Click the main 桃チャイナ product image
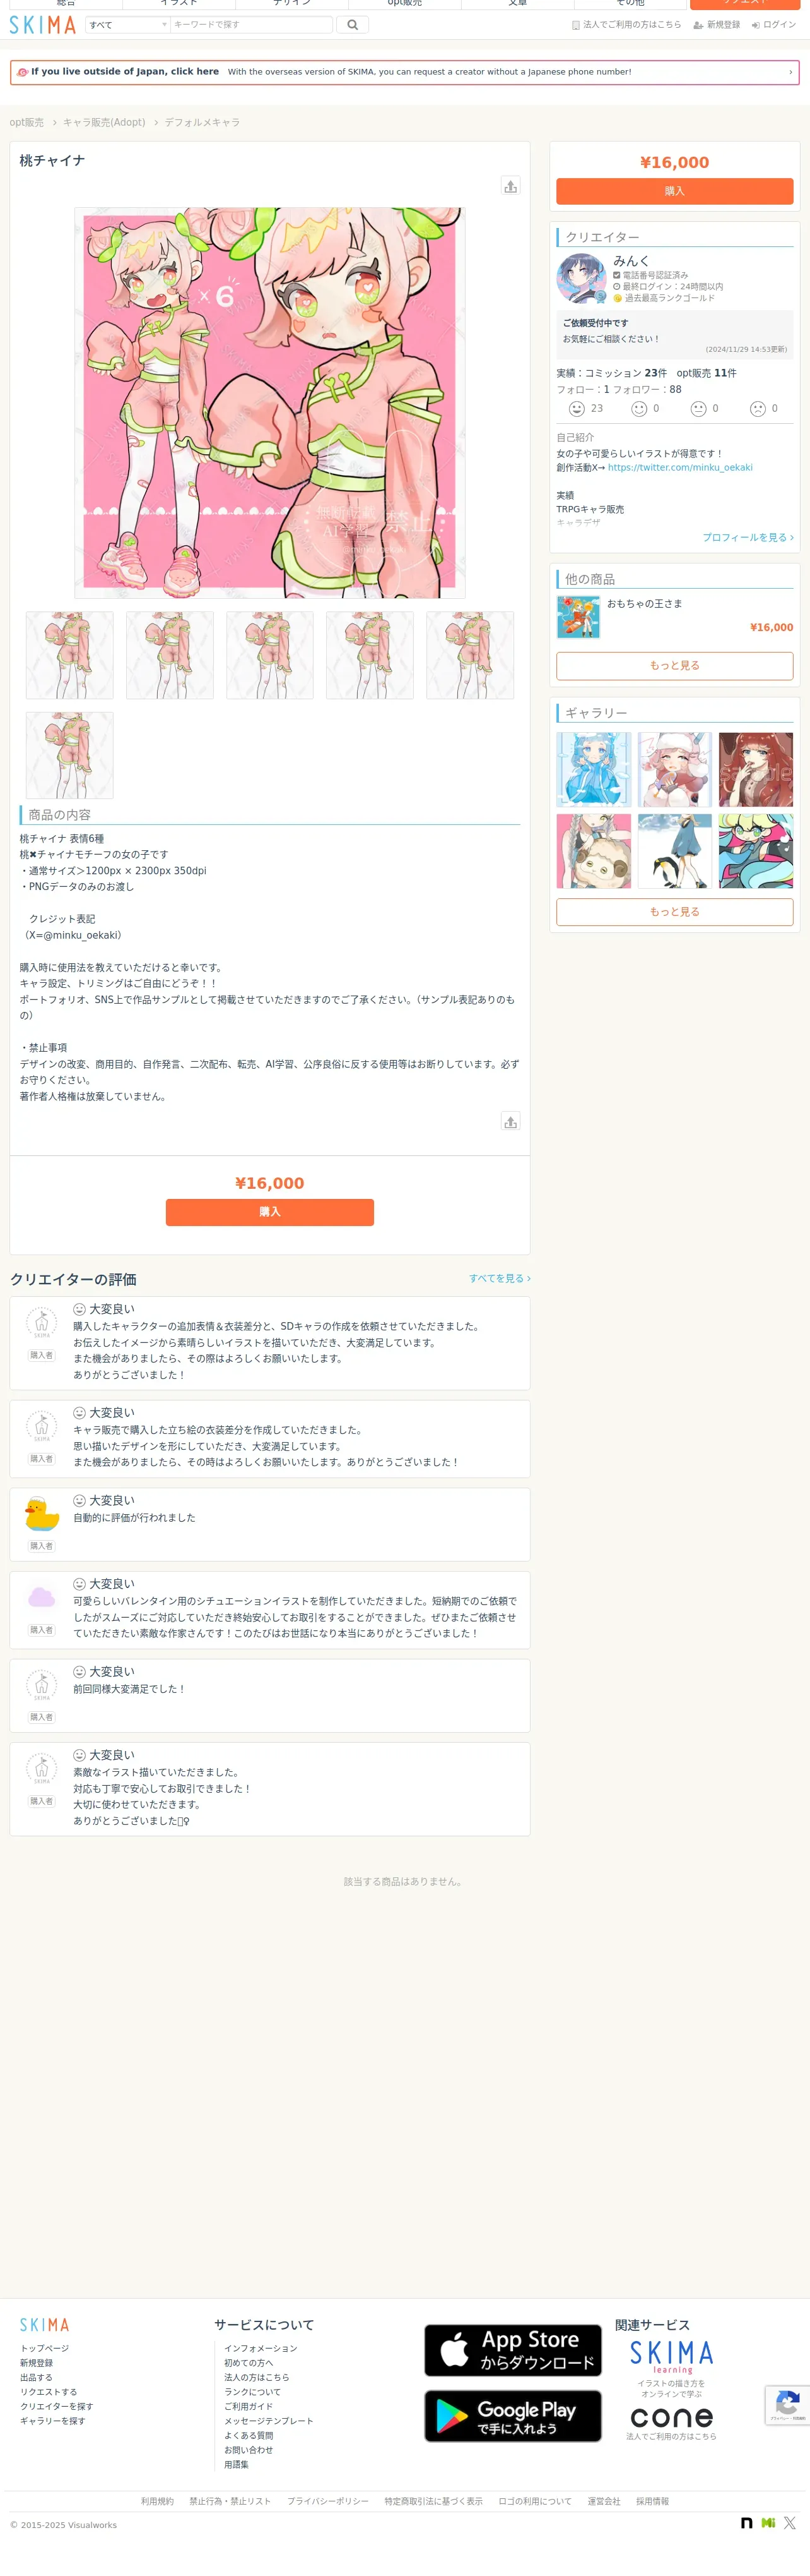Image resolution: width=810 pixels, height=2576 pixels. (269, 403)
